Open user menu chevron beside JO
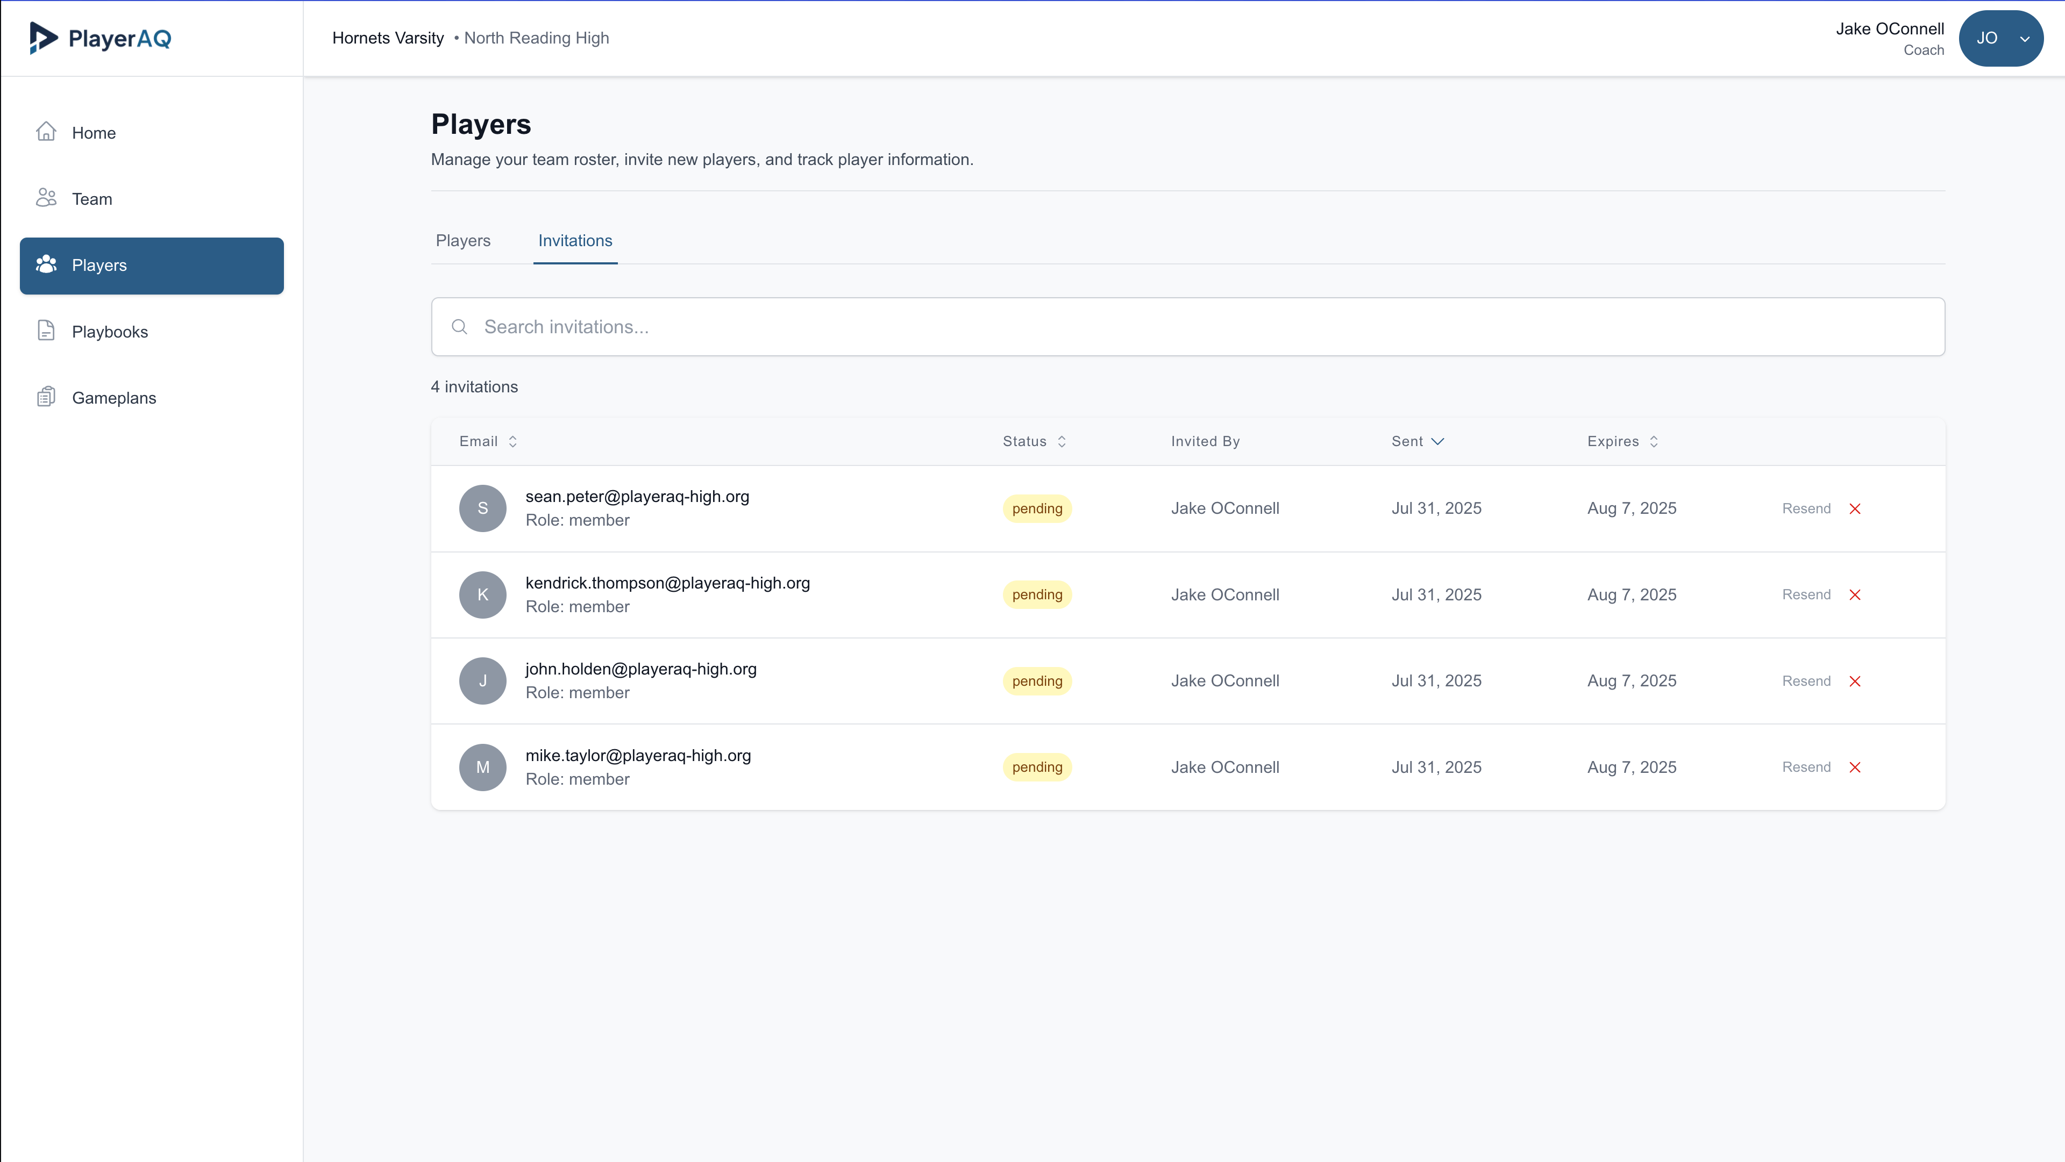Viewport: 2065px width, 1162px height. pos(2025,39)
